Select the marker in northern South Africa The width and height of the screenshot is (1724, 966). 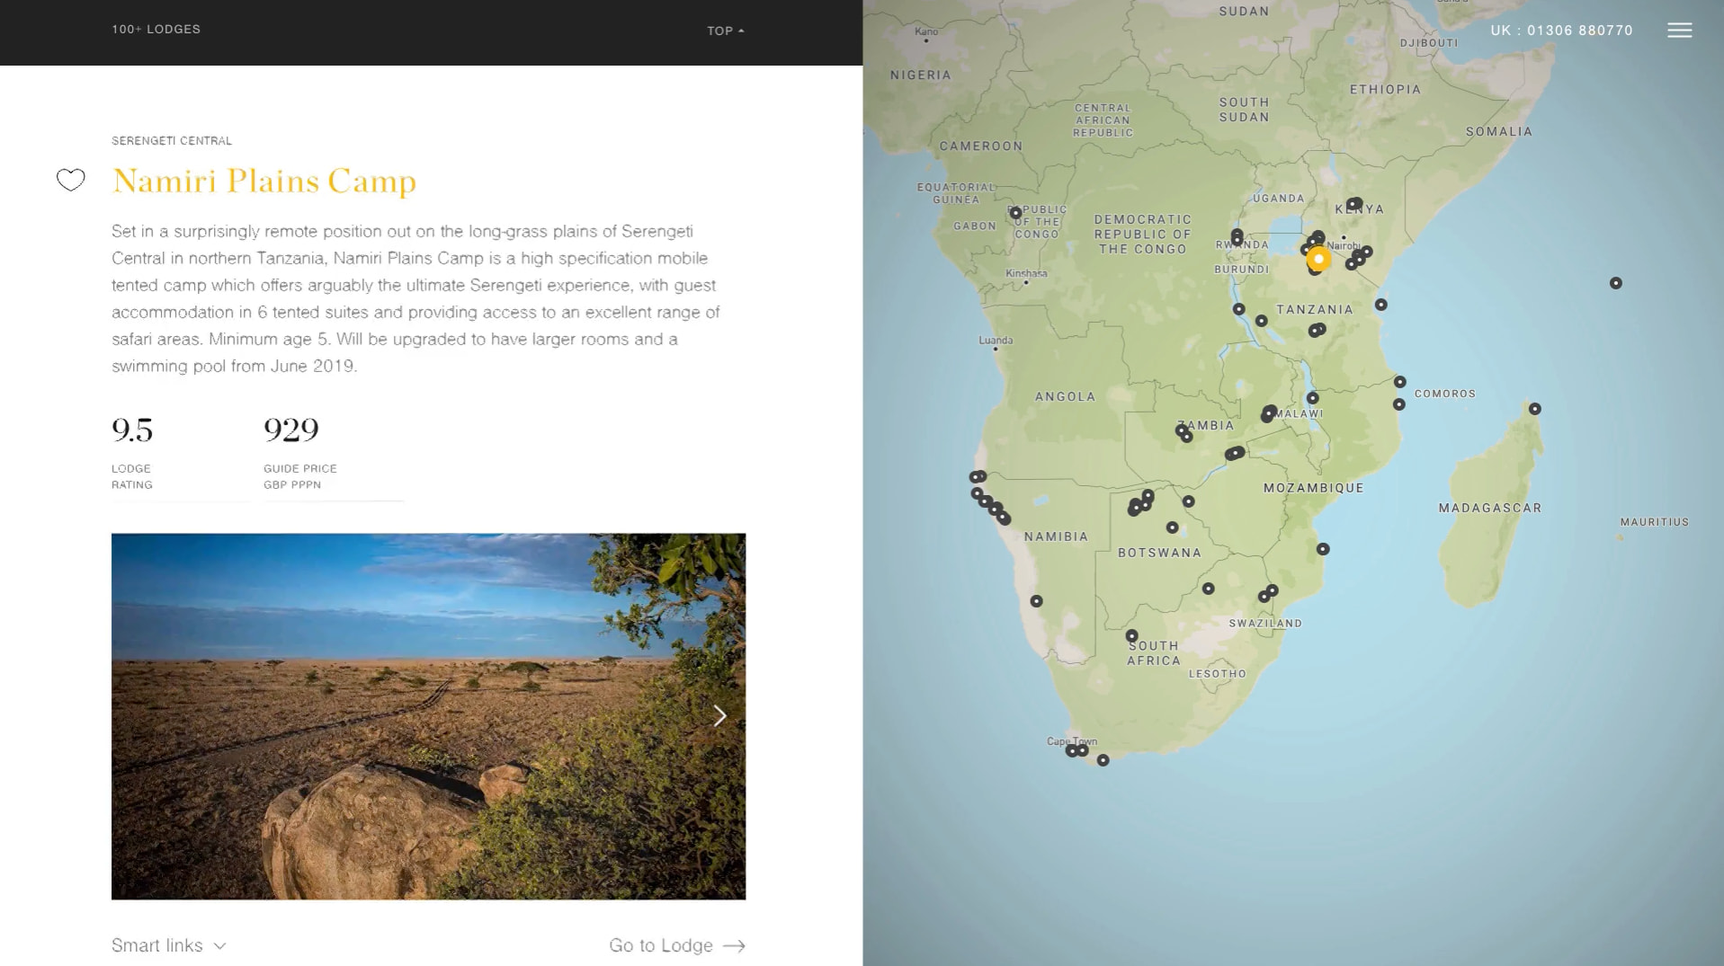1131,635
